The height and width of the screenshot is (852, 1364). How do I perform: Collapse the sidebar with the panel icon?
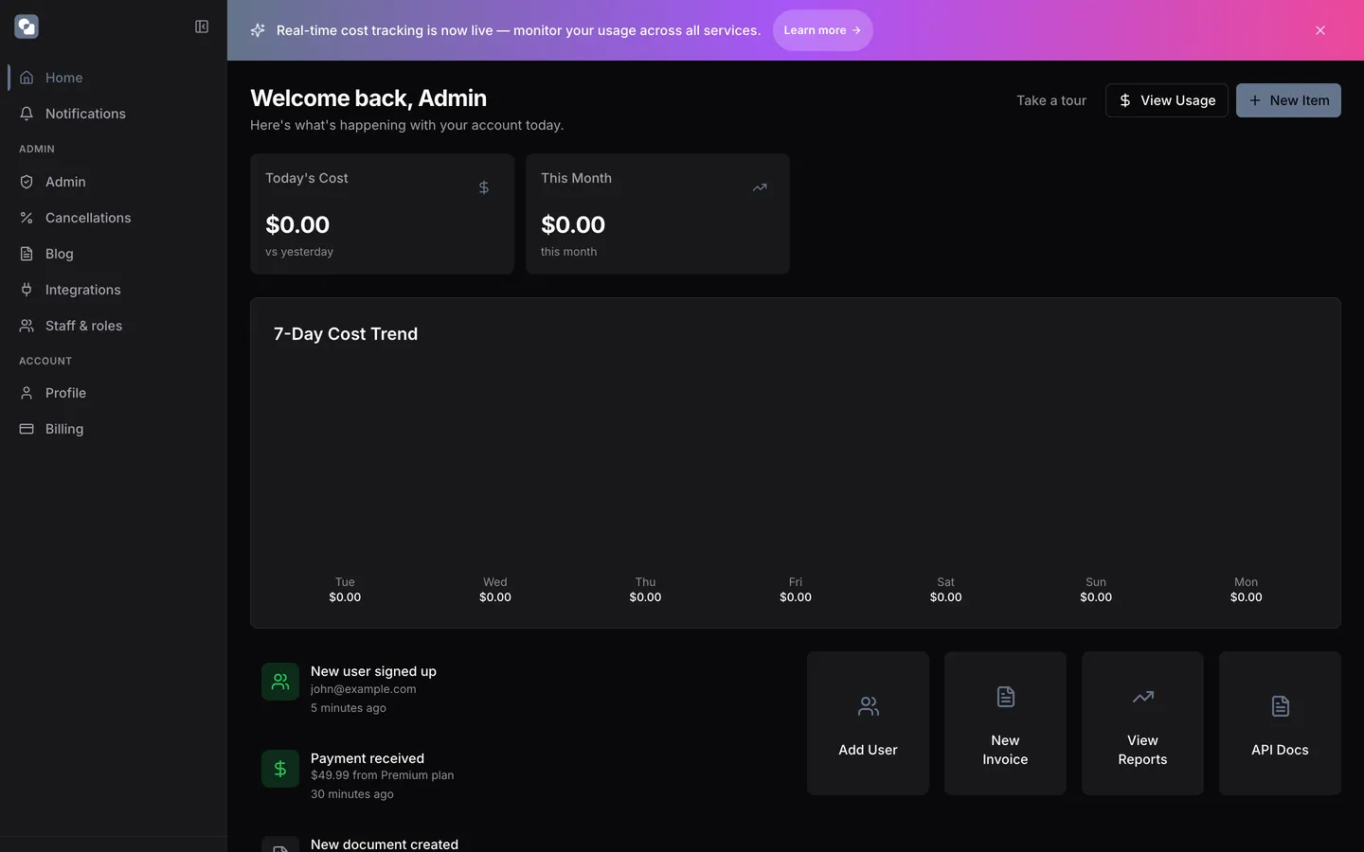coord(202,27)
